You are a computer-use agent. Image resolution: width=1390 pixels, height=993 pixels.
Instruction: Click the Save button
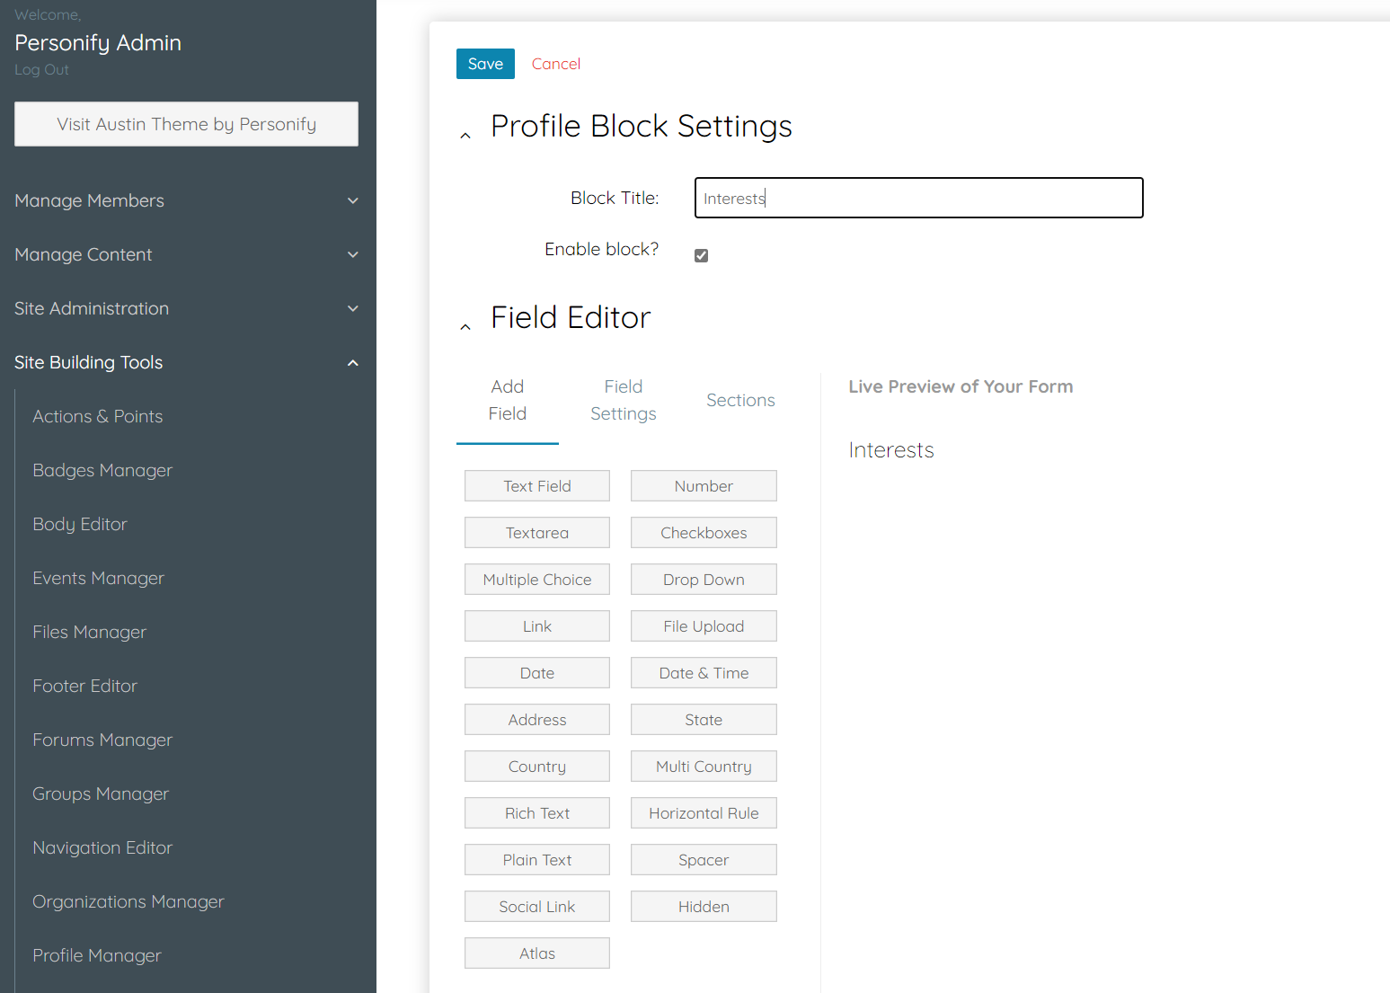[x=485, y=64]
